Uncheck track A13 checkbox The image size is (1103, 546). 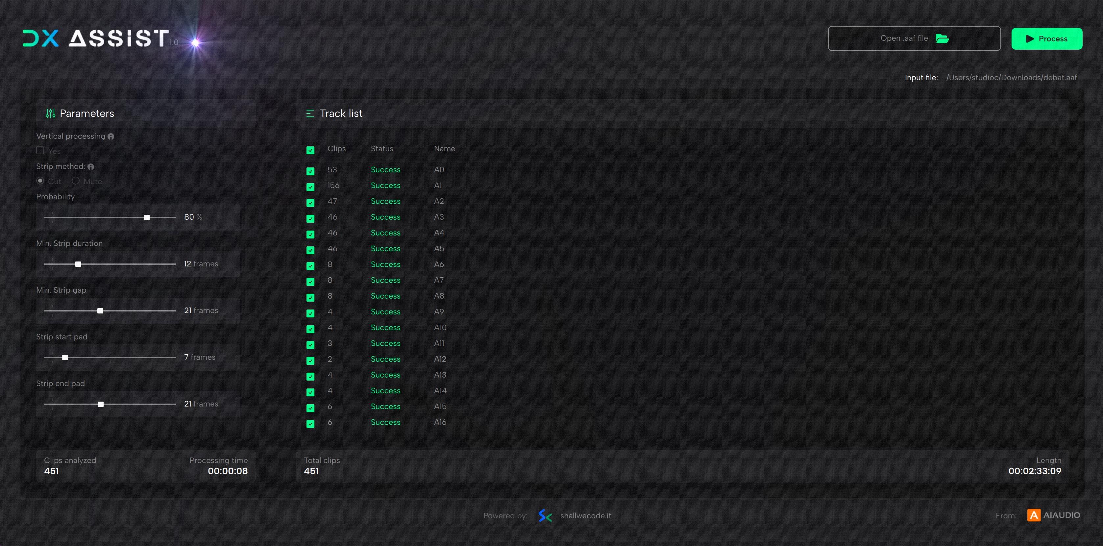click(310, 376)
